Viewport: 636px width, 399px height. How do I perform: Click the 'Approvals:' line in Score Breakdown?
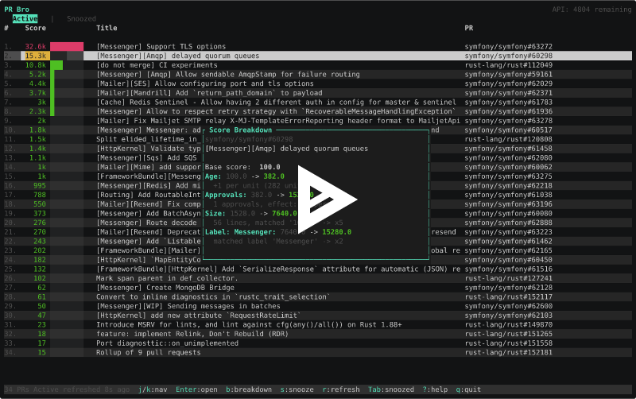(x=259, y=195)
